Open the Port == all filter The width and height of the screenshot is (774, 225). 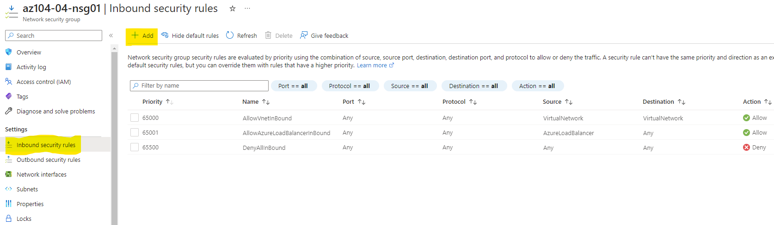[x=293, y=86]
